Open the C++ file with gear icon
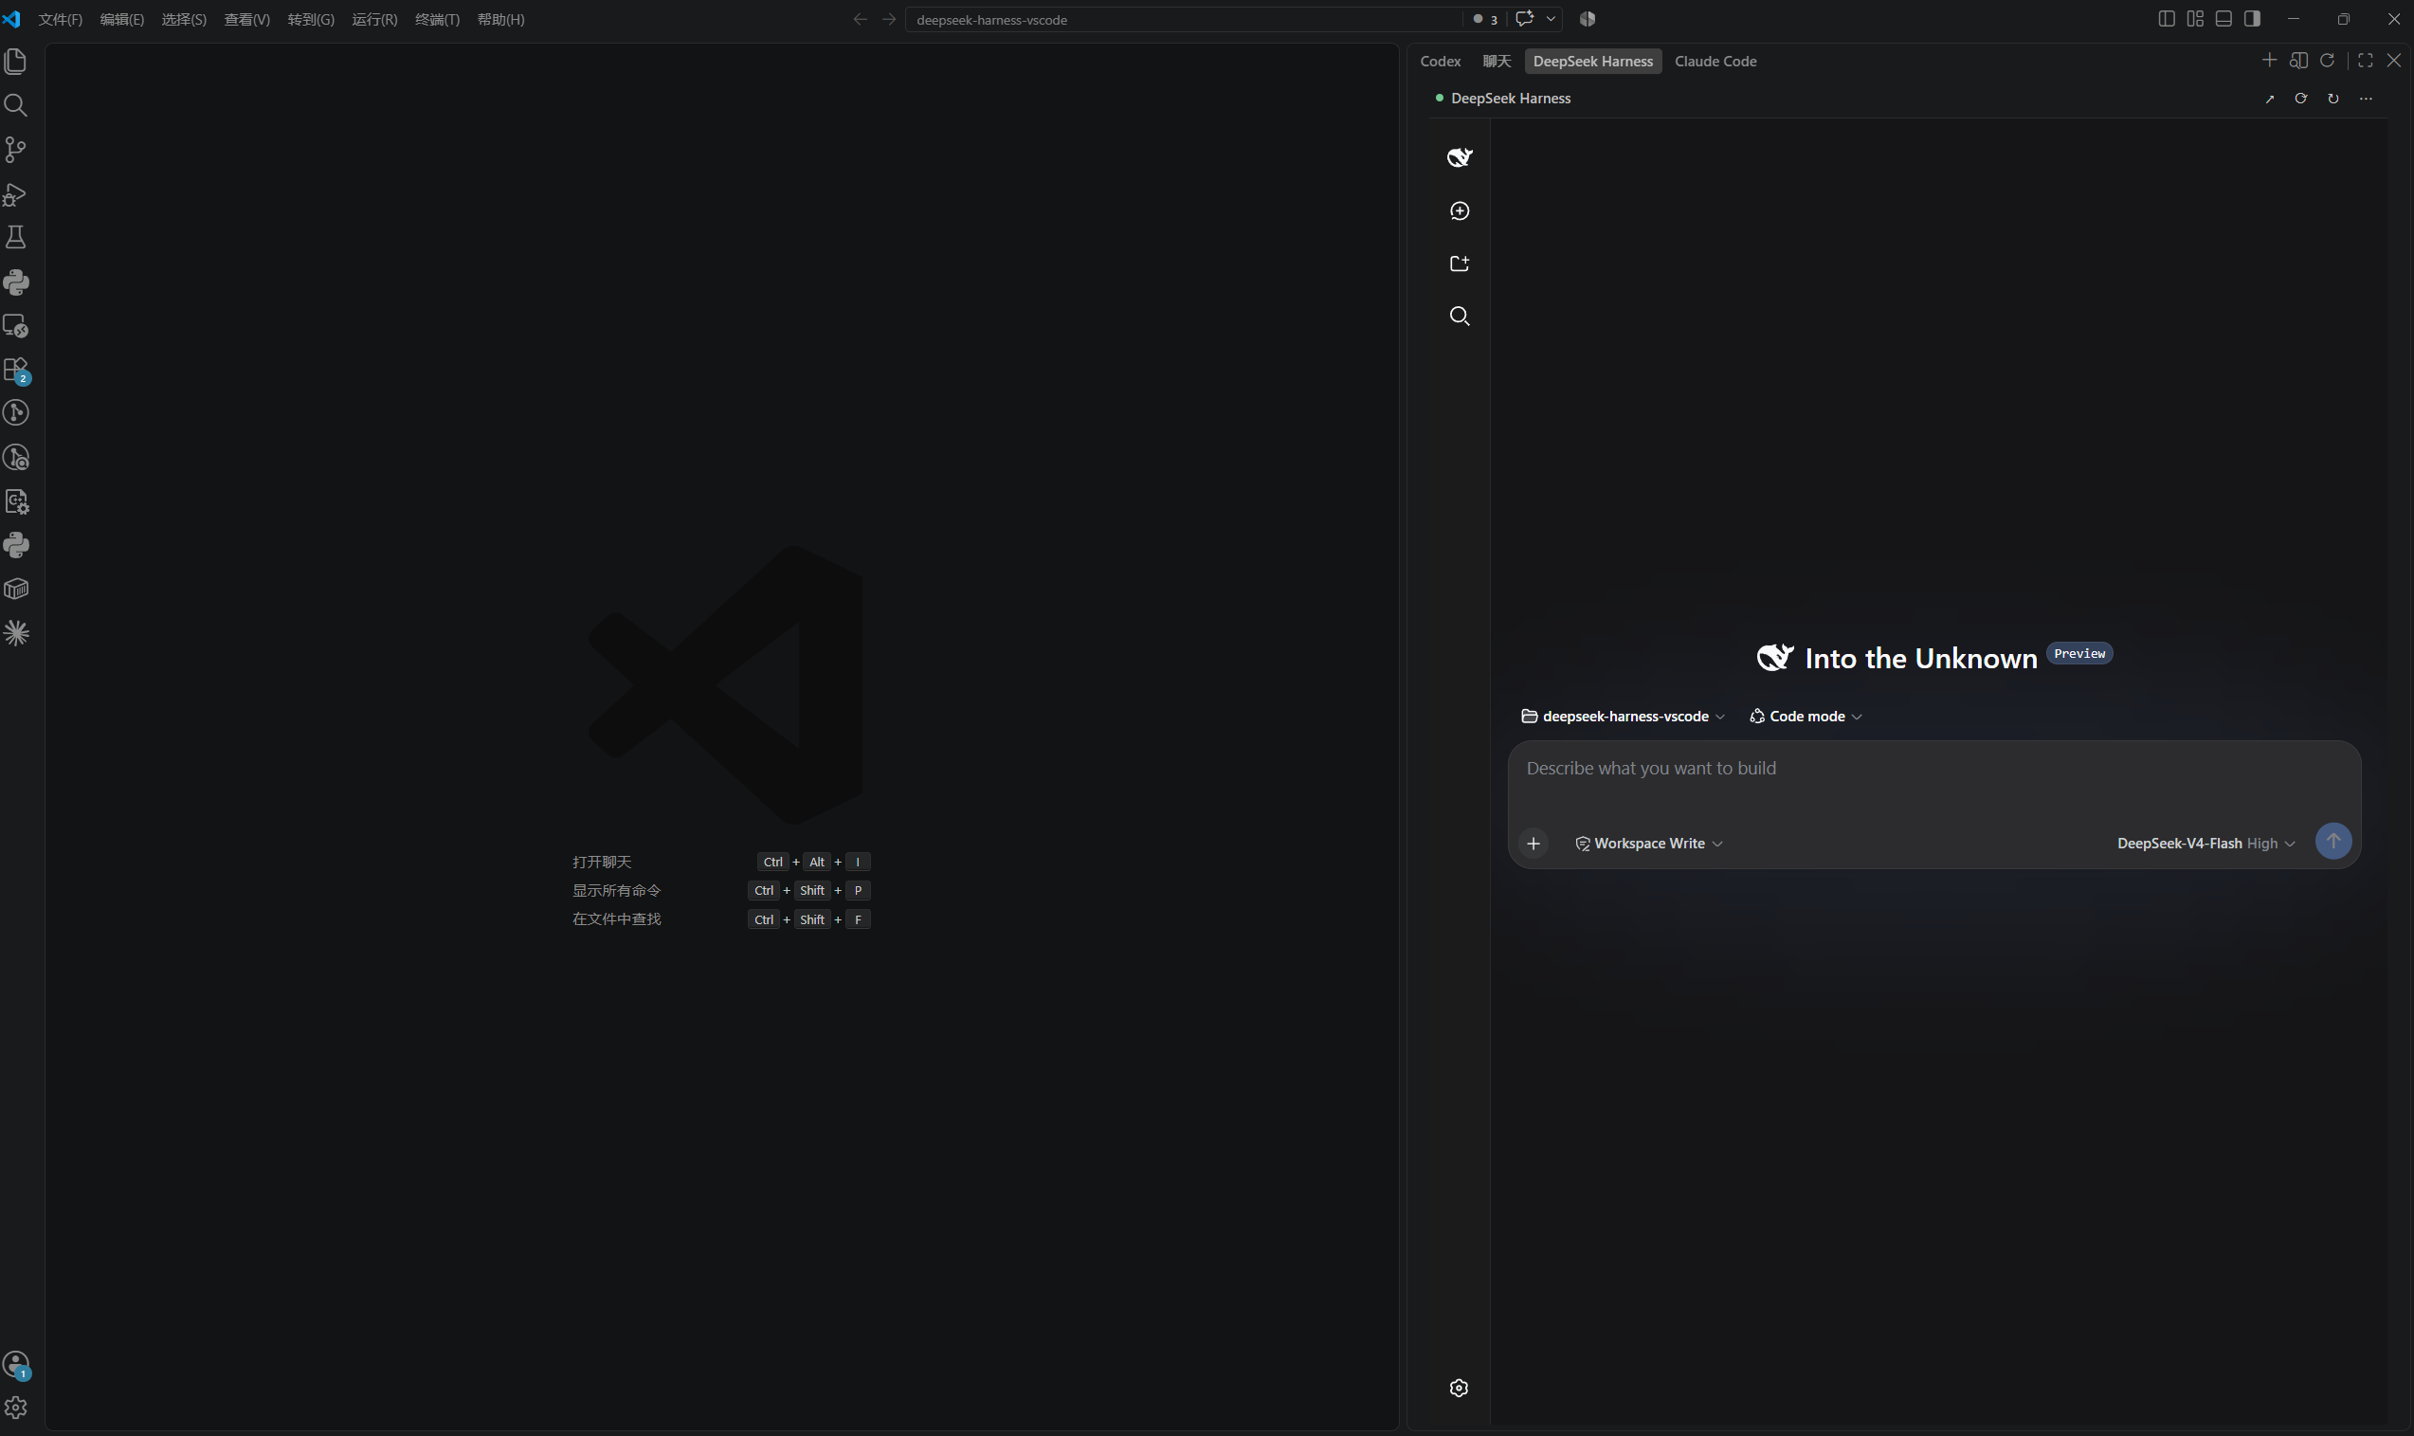Screen dimensions: 2414x1436 point(15,501)
